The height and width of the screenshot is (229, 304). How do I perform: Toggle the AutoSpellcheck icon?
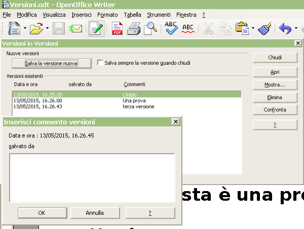coord(188,29)
